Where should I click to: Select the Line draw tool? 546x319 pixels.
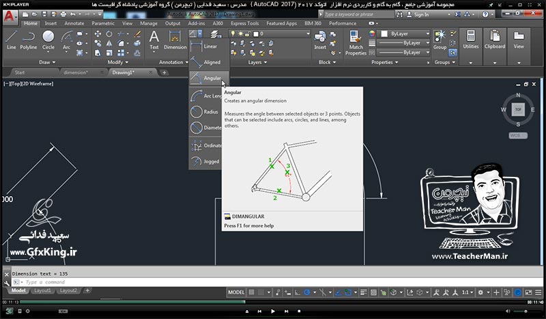tap(11, 40)
